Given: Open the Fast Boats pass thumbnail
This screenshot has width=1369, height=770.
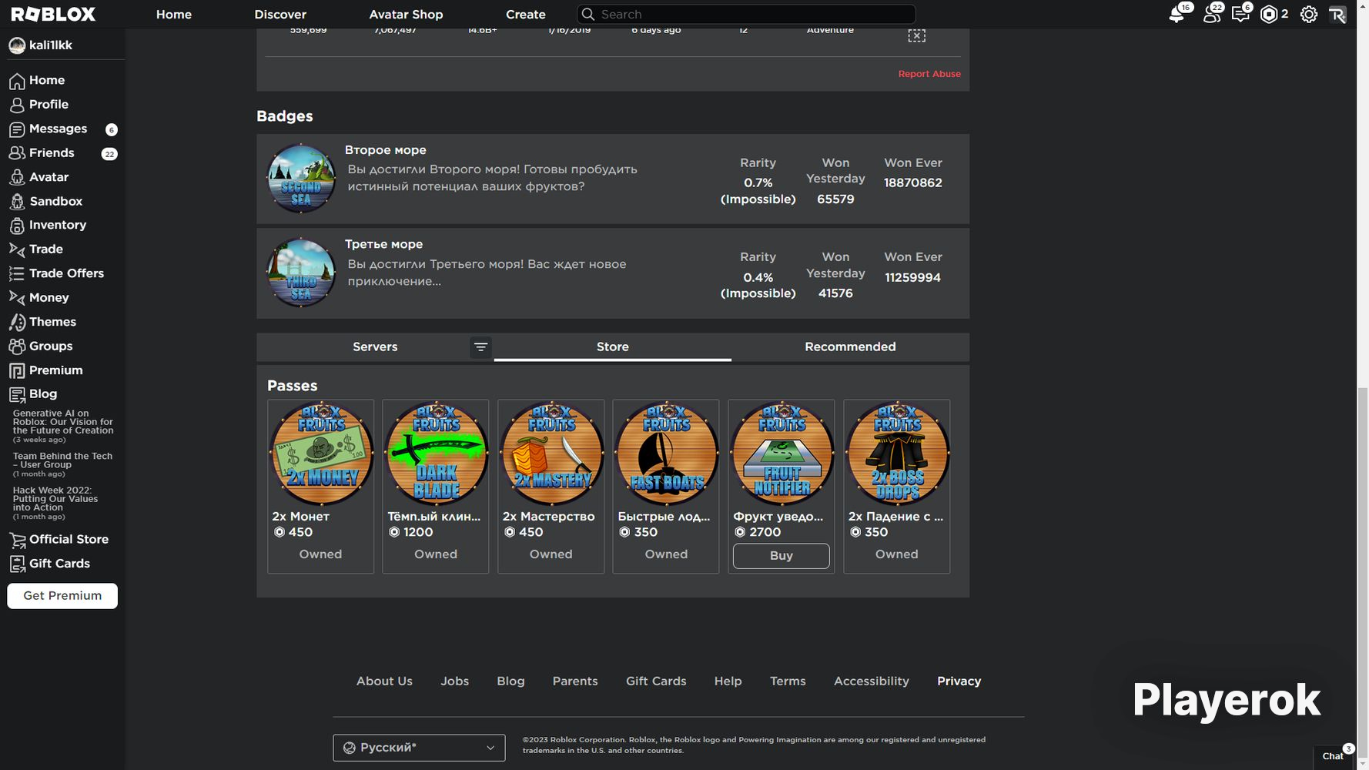Looking at the screenshot, I should (x=666, y=453).
